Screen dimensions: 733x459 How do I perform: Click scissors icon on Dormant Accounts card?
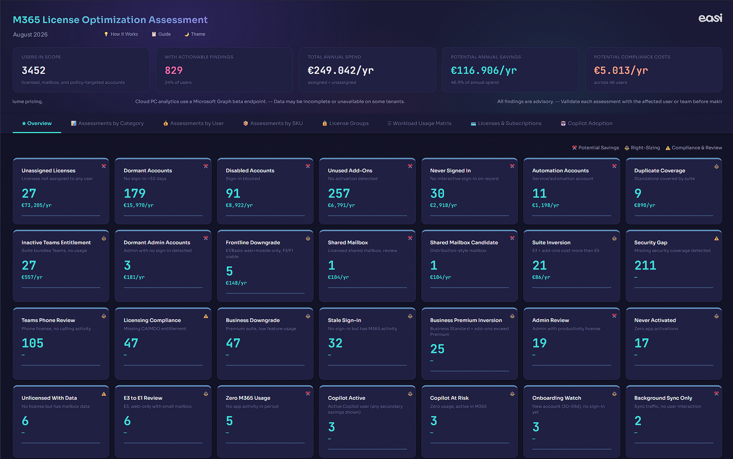pos(206,166)
